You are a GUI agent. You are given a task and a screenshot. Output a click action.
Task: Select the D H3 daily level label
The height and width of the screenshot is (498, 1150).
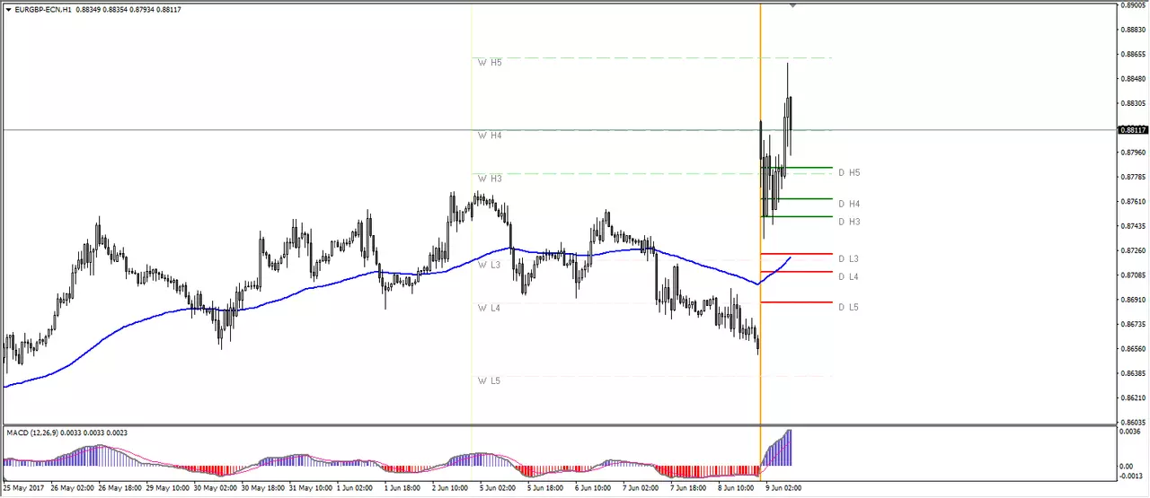(849, 222)
